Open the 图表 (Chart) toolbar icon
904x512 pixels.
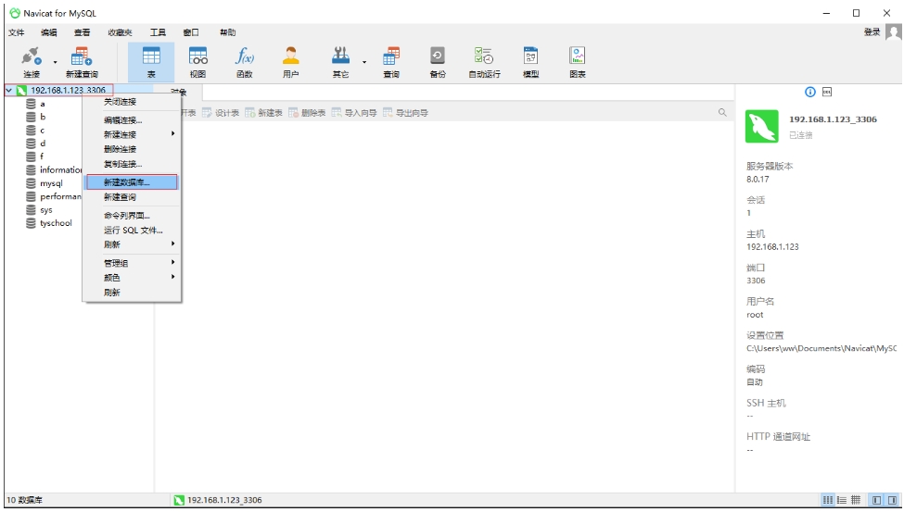577,61
